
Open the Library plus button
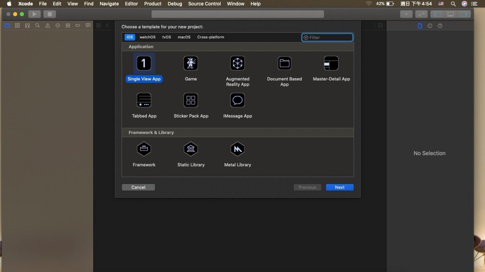(406, 14)
